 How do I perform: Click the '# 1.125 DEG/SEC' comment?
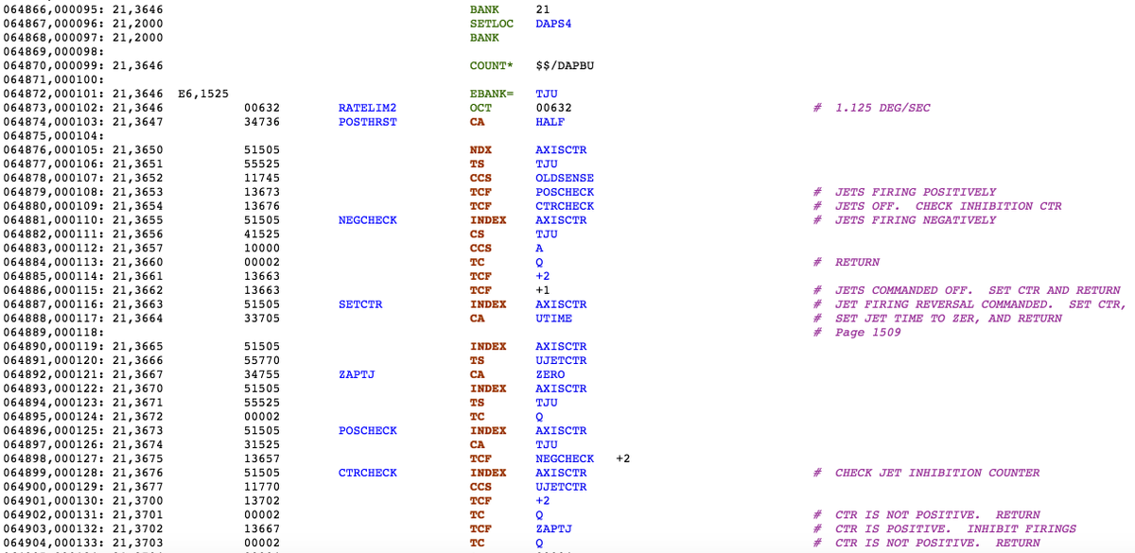point(871,108)
